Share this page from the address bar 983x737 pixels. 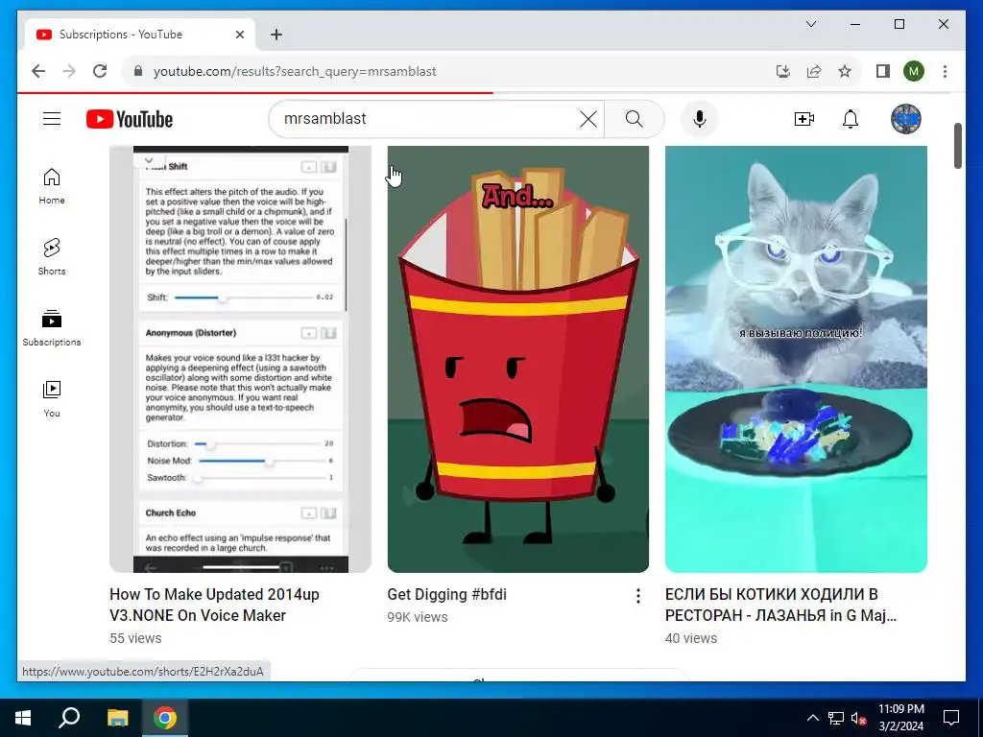(814, 71)
